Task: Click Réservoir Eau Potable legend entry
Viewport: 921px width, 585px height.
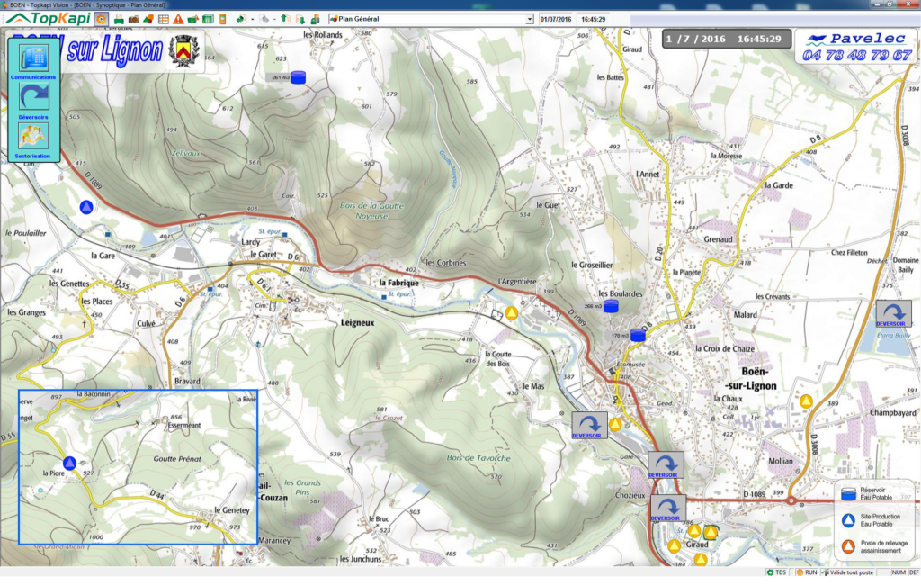Action: click(867, 494)
